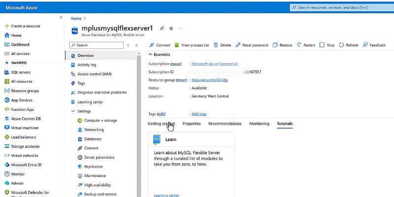Screen dimensions: 394x197
Task: Select the Tutorials tab
Action: 285,124
